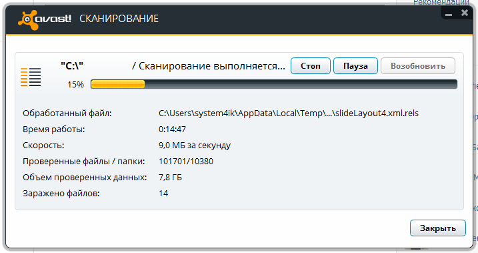
Task: Click the speed value 9,0 МБ за секунду
Action: [195, 146]
